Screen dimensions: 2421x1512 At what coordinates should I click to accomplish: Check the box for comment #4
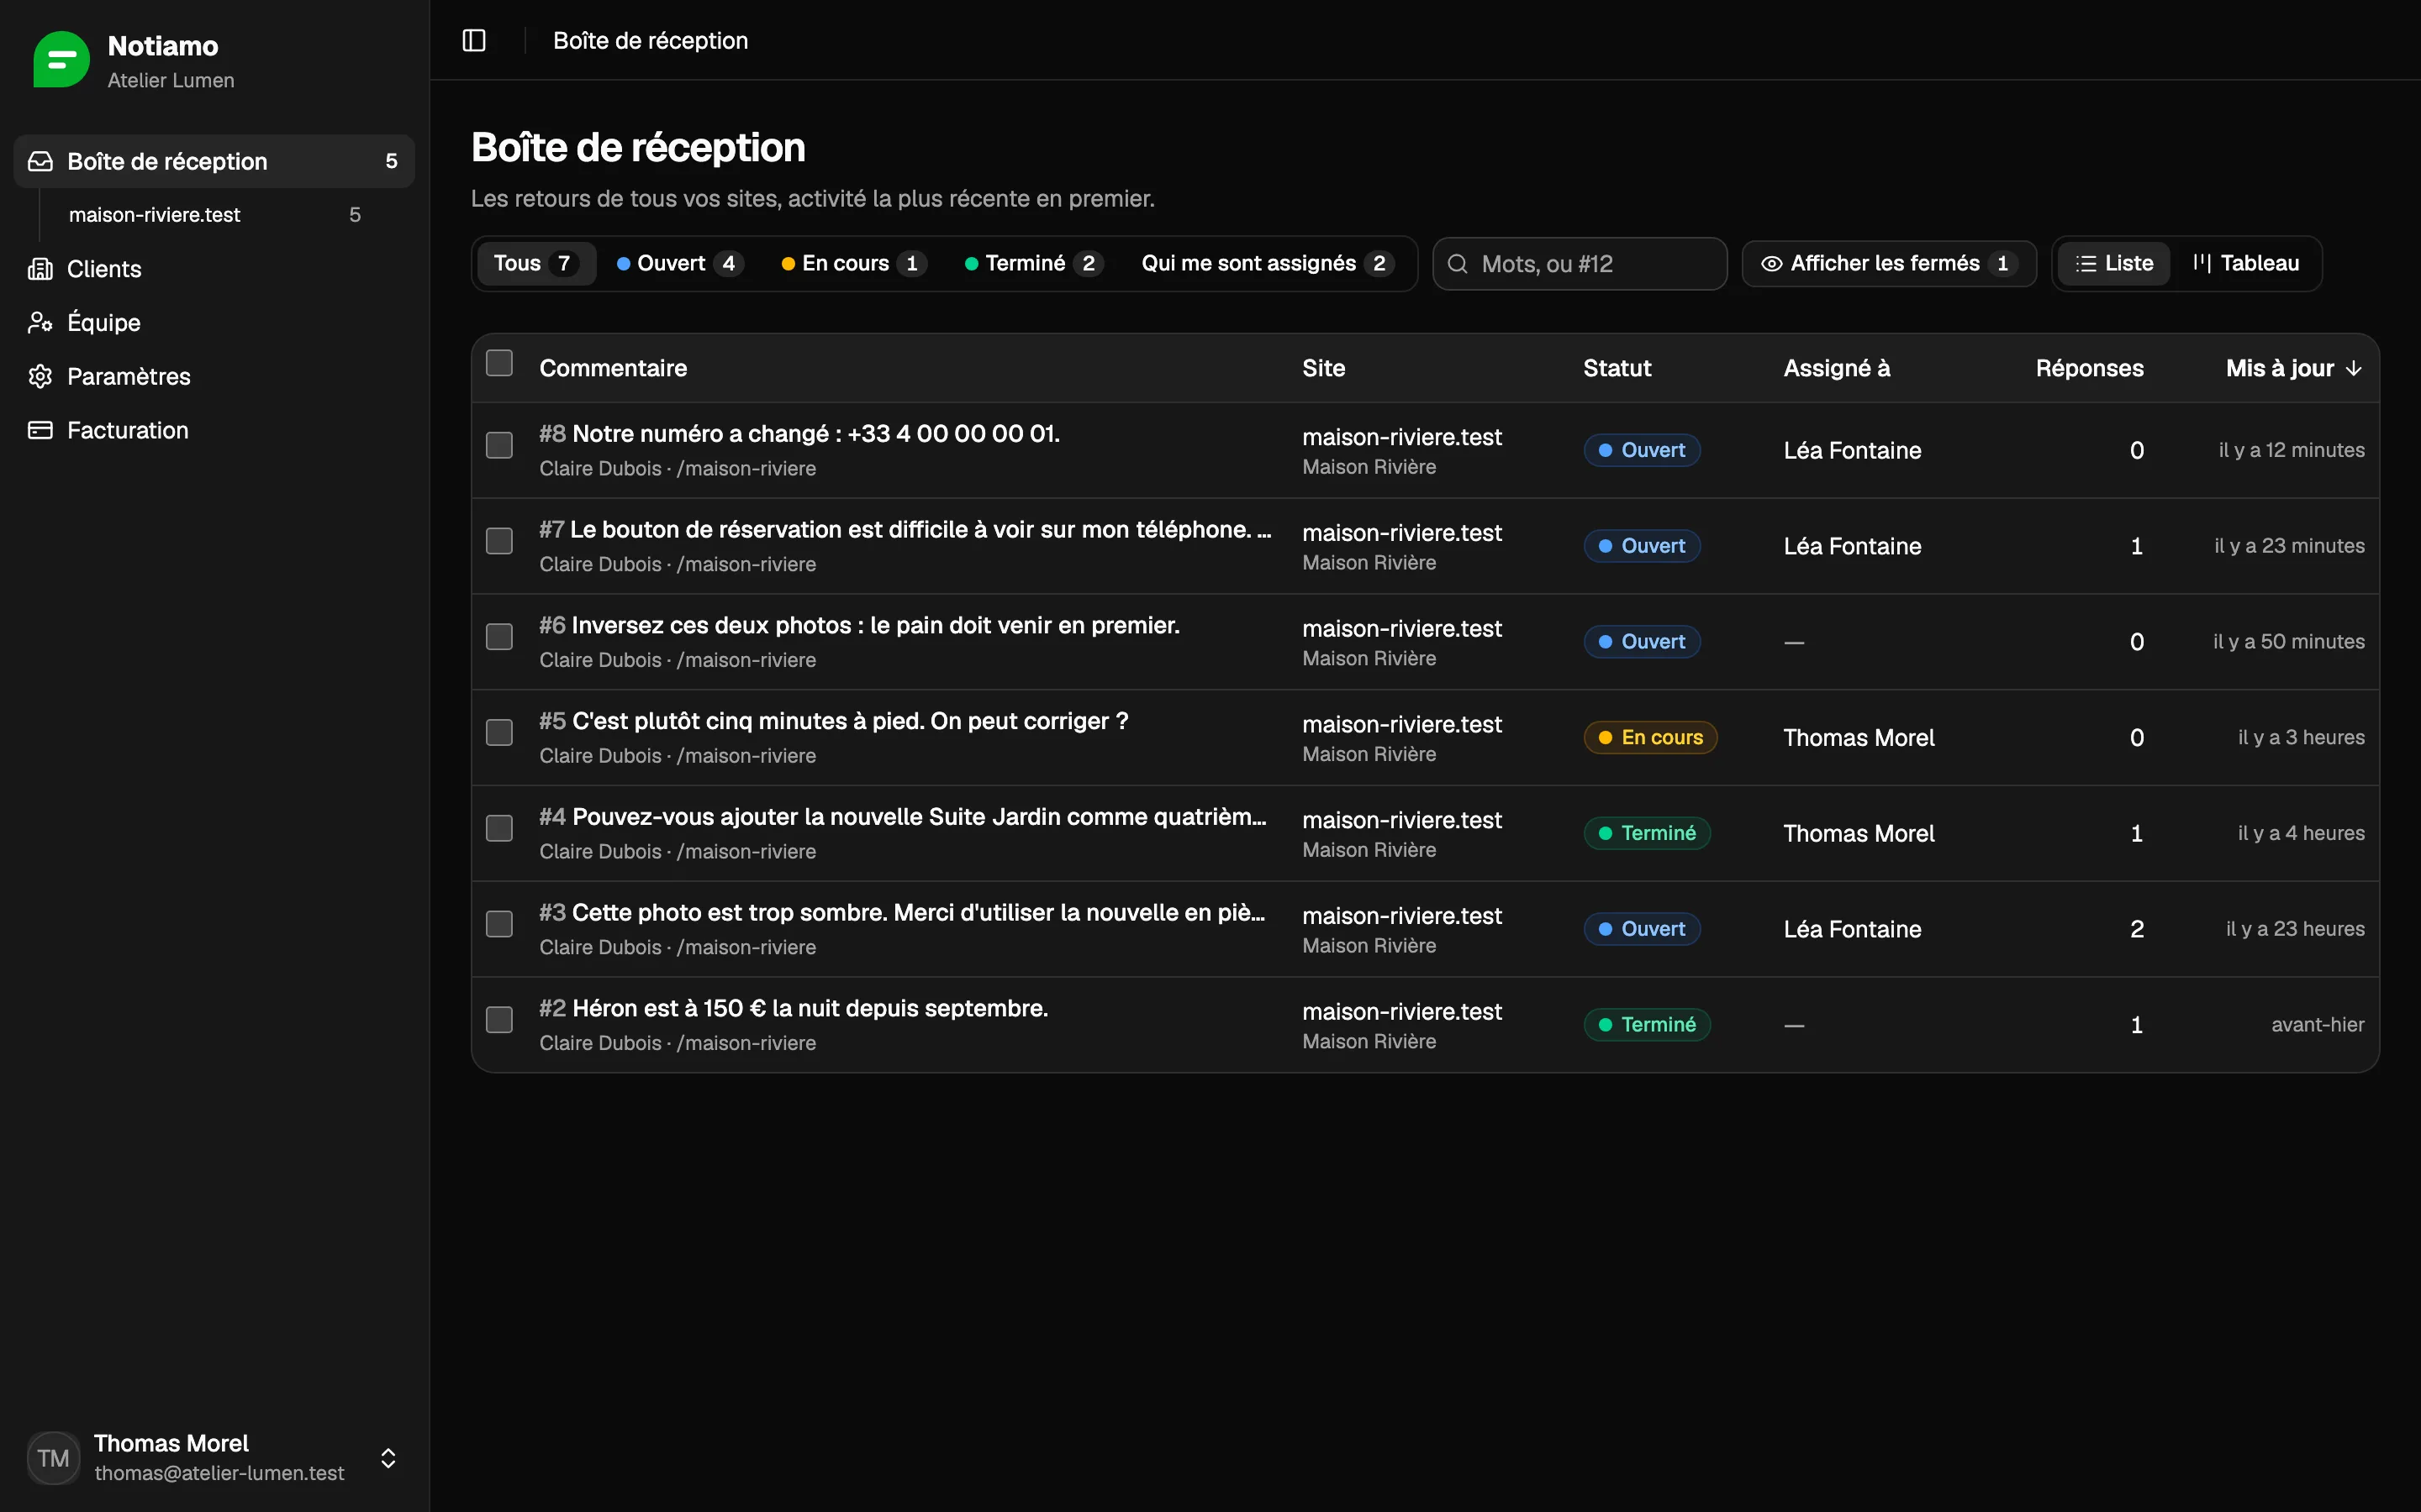[x=499, y=828]
